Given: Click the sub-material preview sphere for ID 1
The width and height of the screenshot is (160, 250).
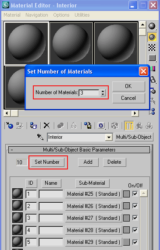Looking at the screenshot, I should coord(18,194).
